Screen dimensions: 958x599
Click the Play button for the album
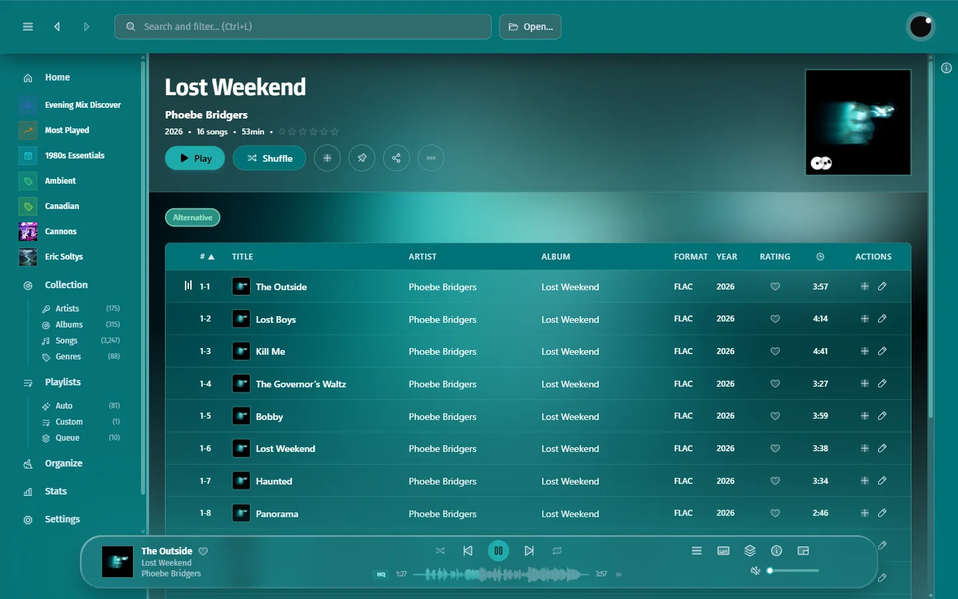195,158
